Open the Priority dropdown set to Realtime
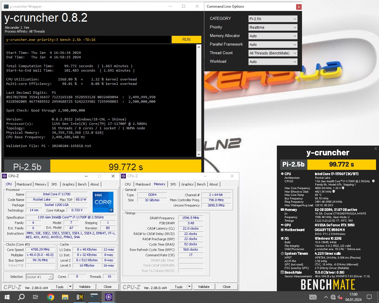Viewport: 379px width, 303px height. click(273, 27)
